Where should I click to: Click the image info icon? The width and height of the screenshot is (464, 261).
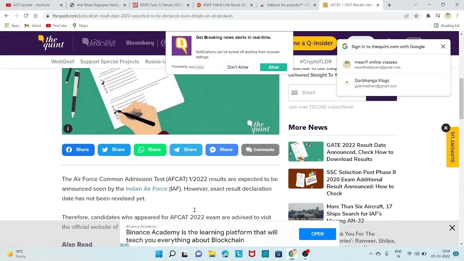click(x=68, y=128)
